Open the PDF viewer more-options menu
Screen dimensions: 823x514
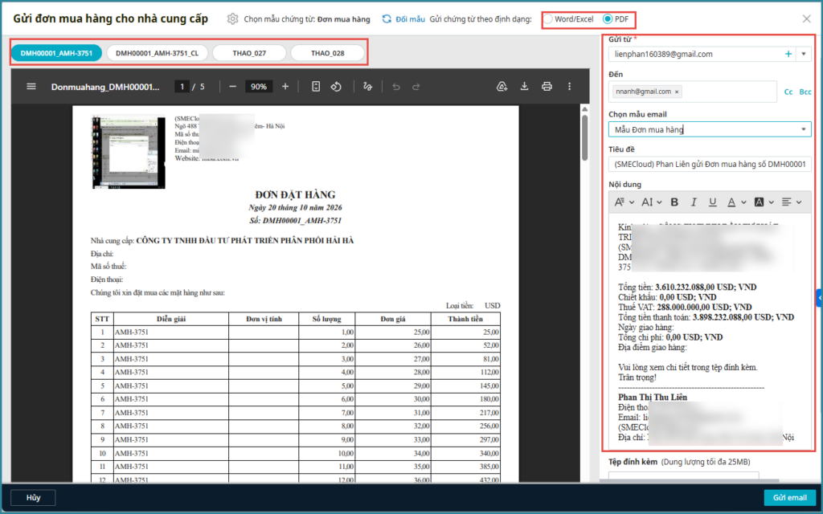click(570, 87)
